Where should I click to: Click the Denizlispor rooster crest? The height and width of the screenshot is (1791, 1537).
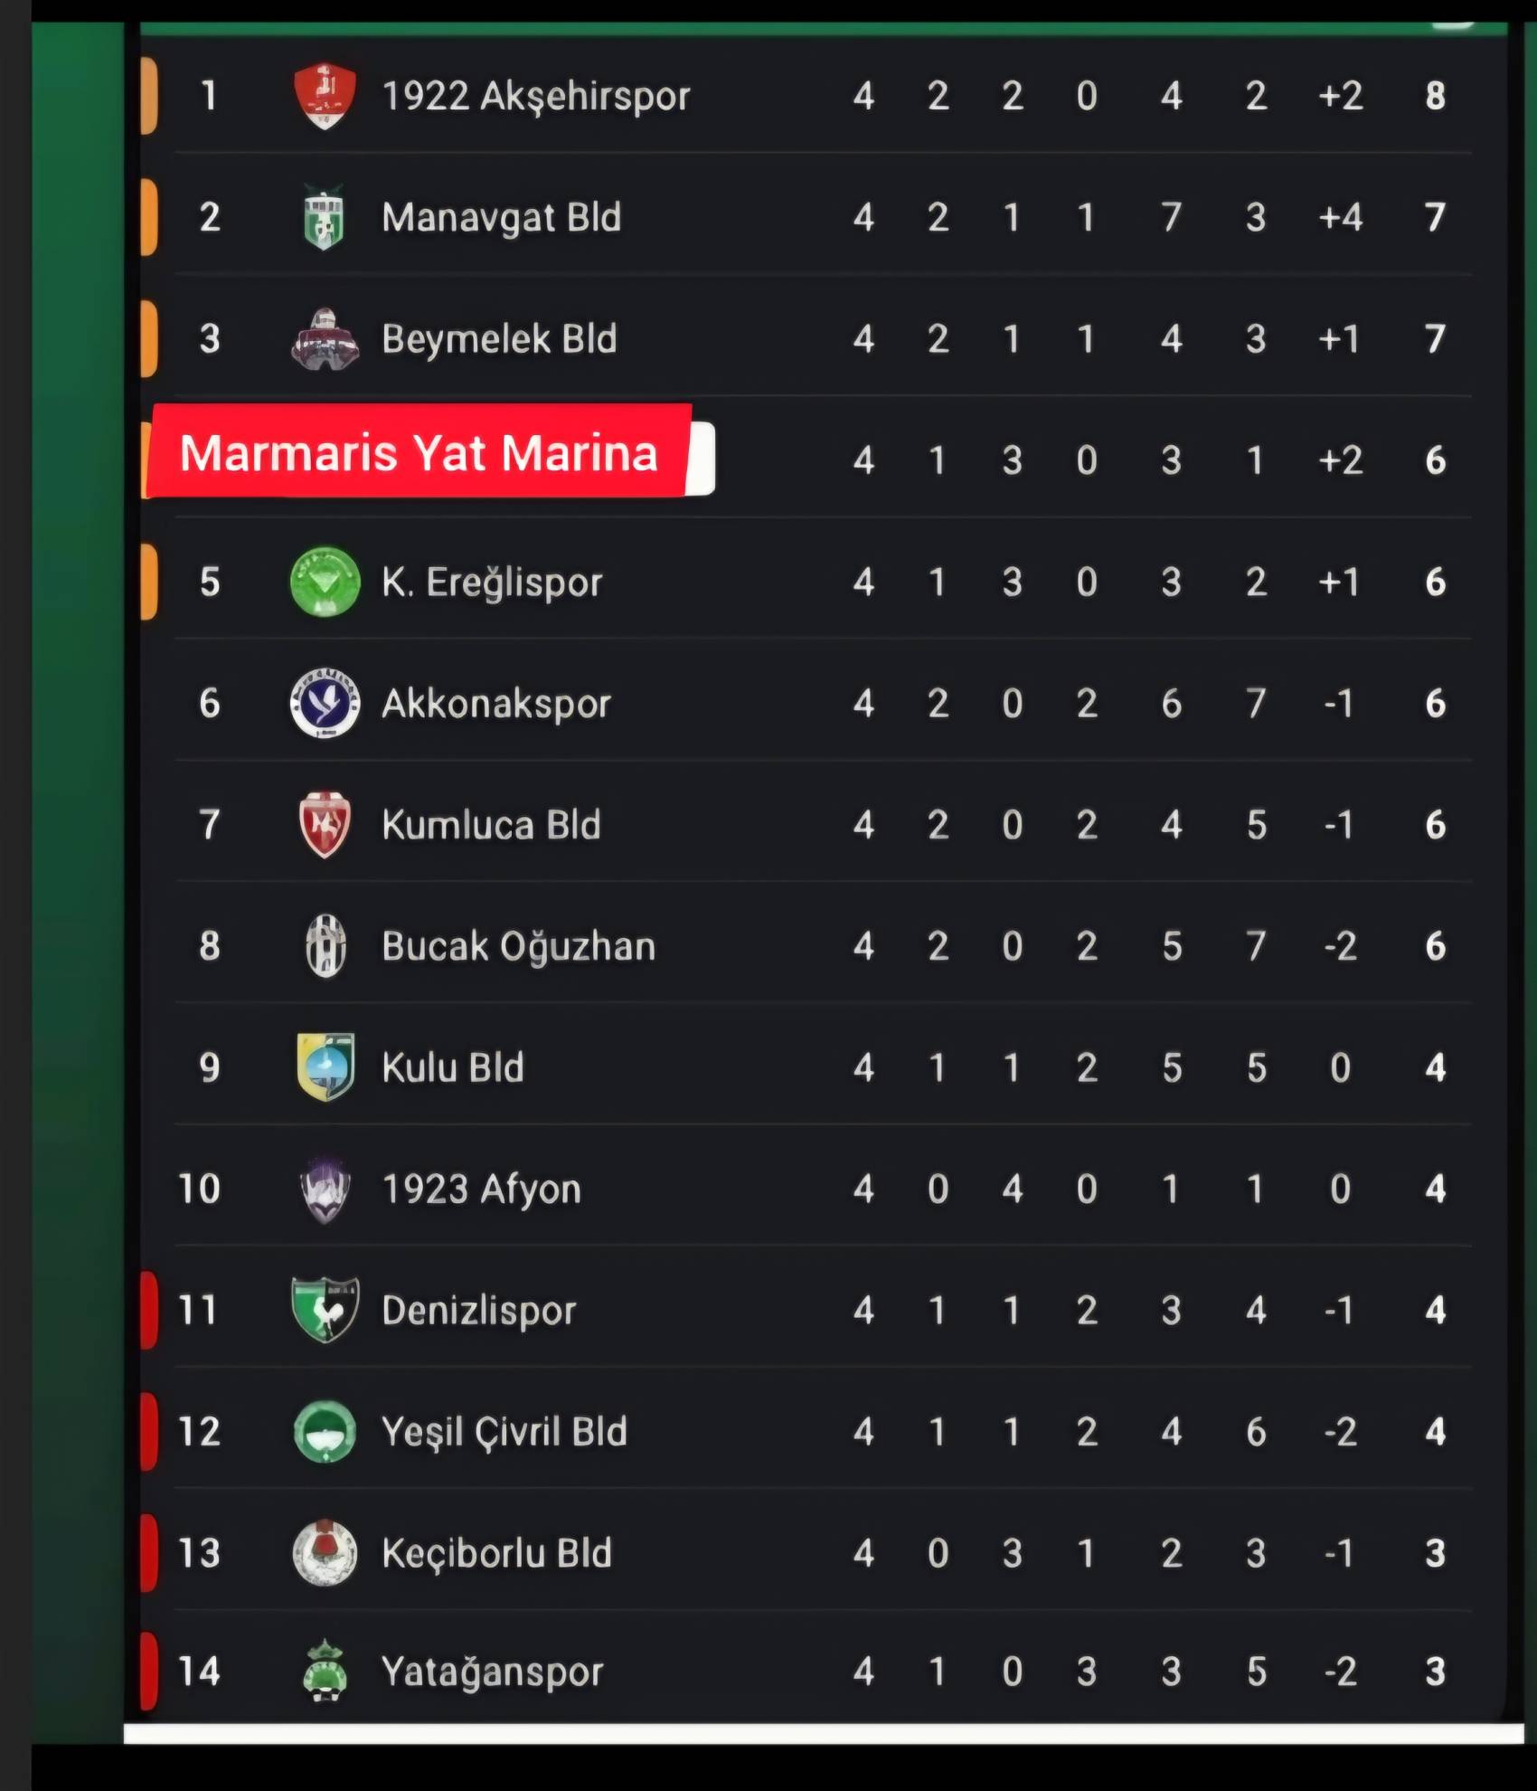[325, 1310]
